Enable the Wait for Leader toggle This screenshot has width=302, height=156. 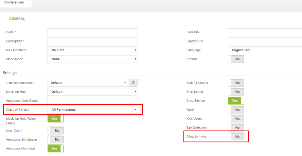[236, 83]
